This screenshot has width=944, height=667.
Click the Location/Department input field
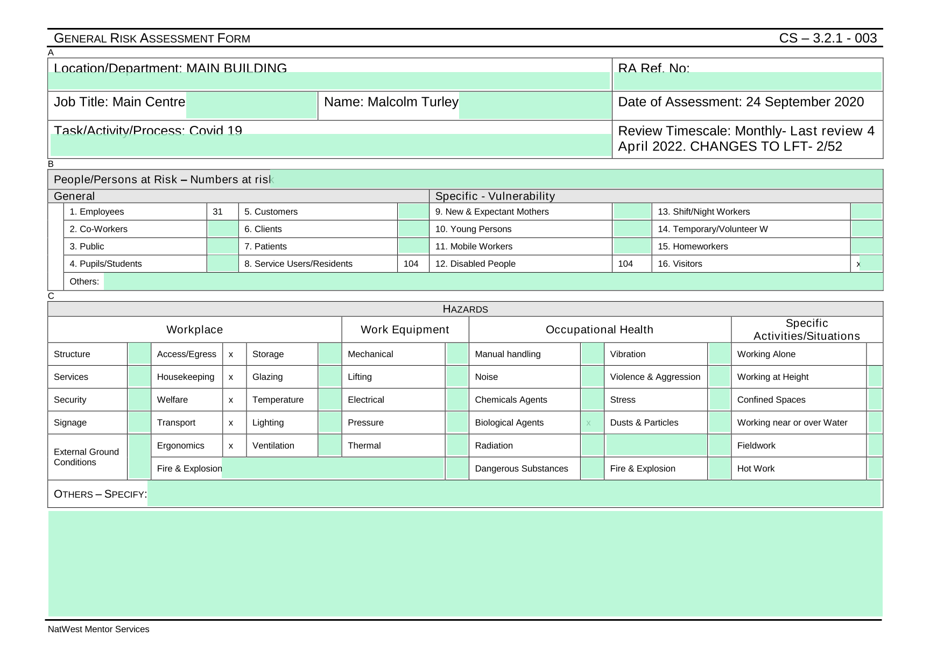[329, 81]
